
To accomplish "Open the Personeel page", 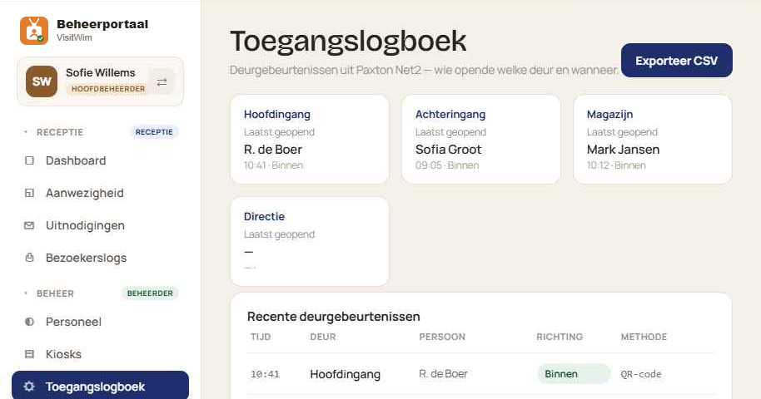I will coord(100,322).
